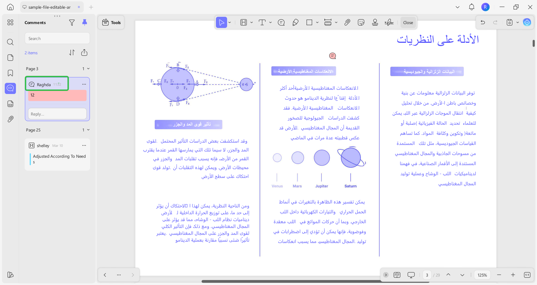Open notifications bell
The image size is (537, 285).
point(472,7)
